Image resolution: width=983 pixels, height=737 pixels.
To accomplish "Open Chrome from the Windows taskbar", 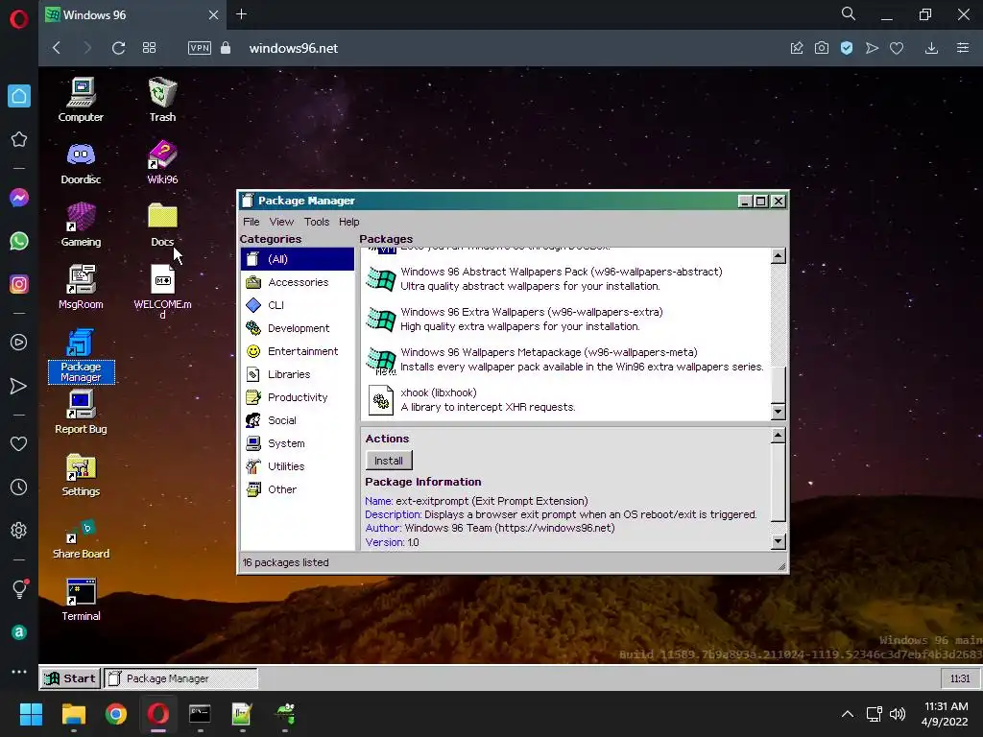I will tap(116, 714).
